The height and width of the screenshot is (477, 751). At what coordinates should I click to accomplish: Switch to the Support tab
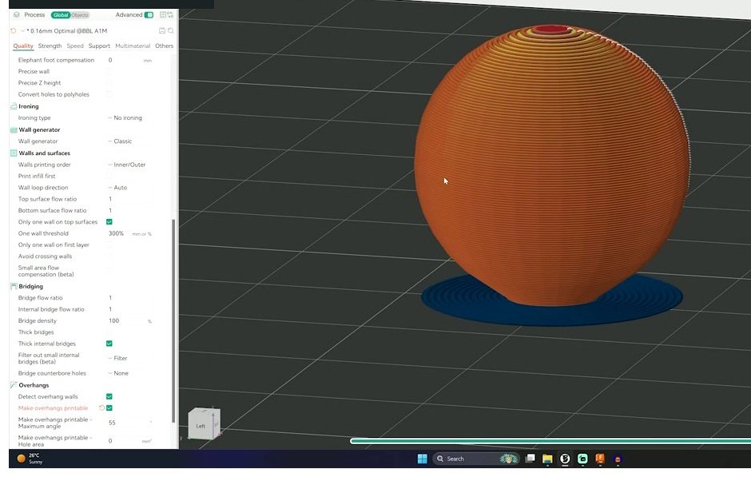pyautogui.click(x=99, y=46)
